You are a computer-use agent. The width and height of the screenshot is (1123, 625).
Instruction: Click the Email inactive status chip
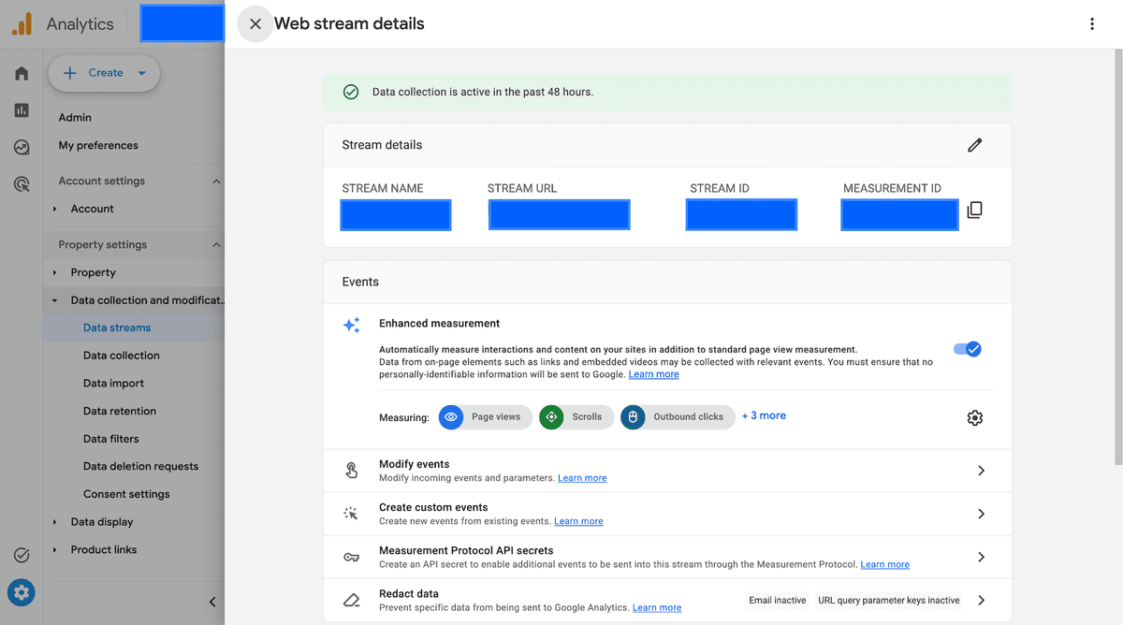778,601
